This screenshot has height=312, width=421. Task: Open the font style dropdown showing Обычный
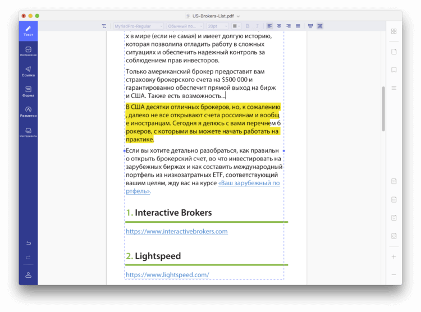pyautogui.click(x=185, y=26)
